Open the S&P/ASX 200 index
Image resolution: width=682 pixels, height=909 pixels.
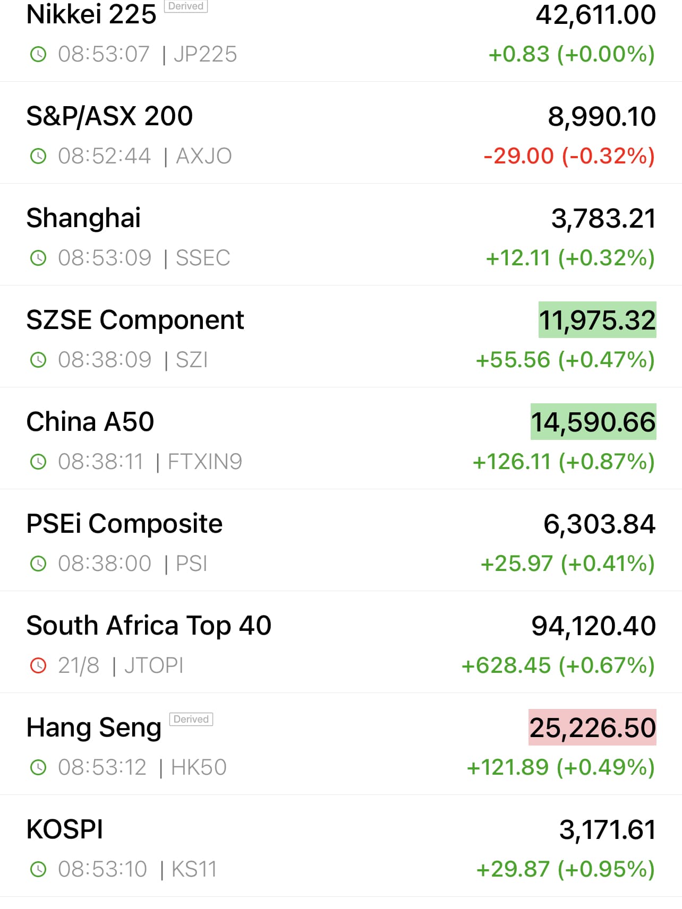tap(109, 116)
